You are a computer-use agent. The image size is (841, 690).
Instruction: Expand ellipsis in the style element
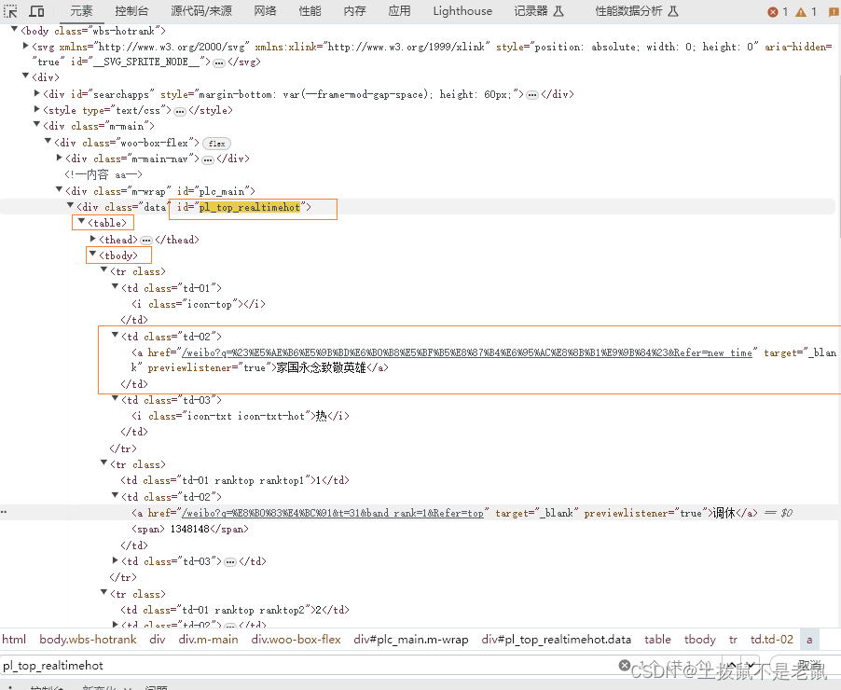pyautogui.click(x=180, y=111)
